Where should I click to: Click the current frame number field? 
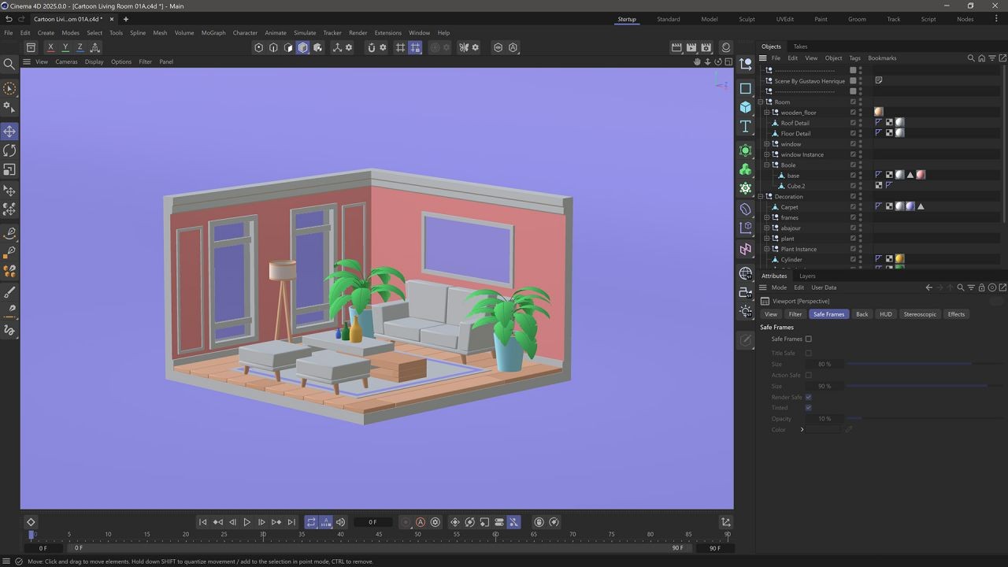(x=373, y=522)
